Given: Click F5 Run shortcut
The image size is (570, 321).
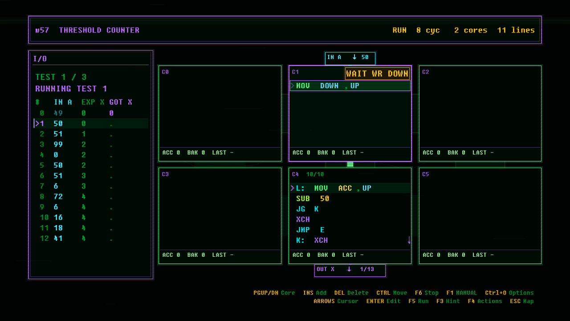Looking at the screenshot, I should coord(419,301).
